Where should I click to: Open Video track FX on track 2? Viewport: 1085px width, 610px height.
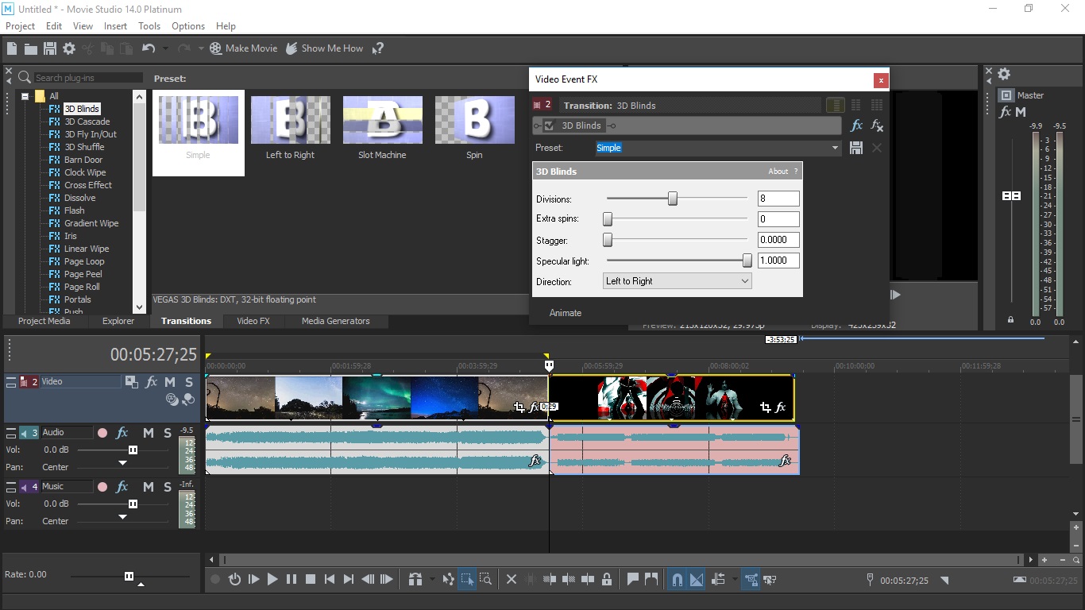(151, 382)
